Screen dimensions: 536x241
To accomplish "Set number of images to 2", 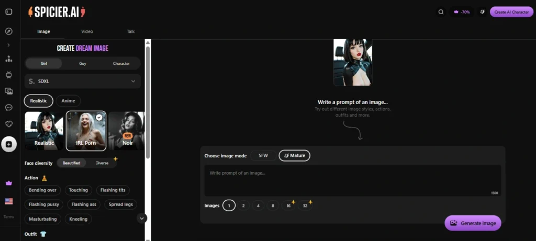I will [243, 206].
